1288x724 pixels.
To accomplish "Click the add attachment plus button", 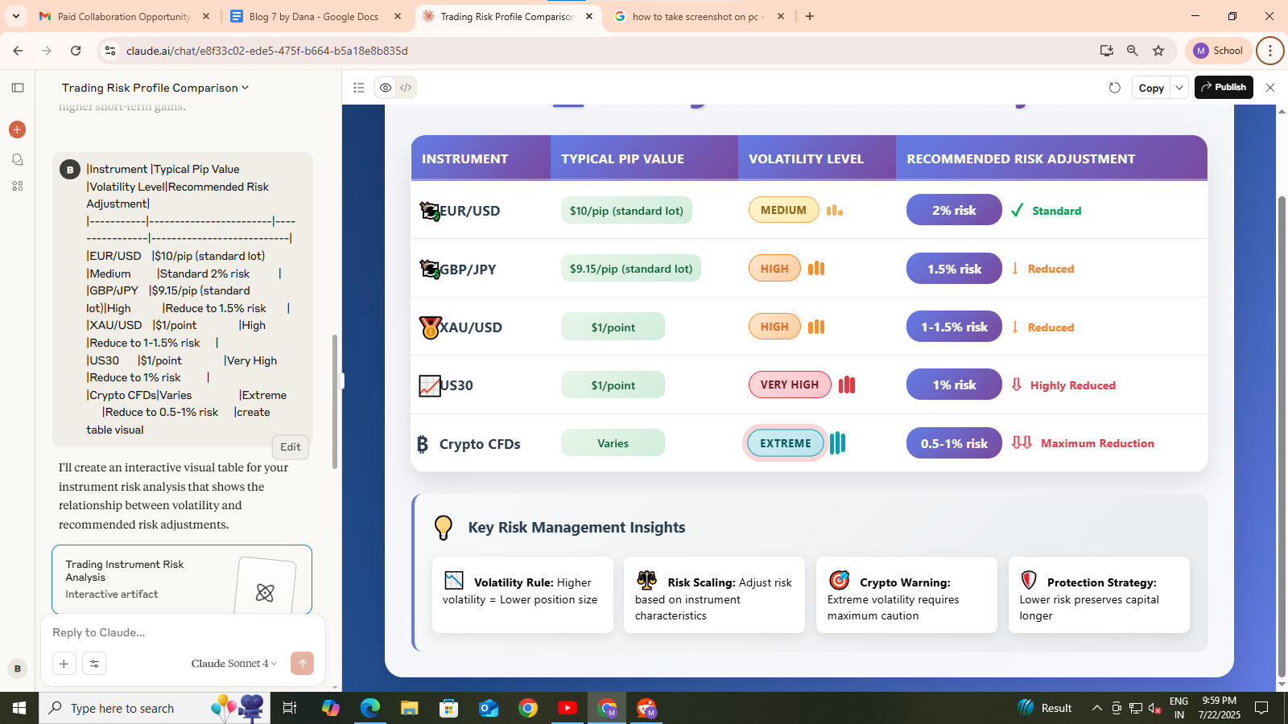I will pyautogui.click(x=64, y=664).
